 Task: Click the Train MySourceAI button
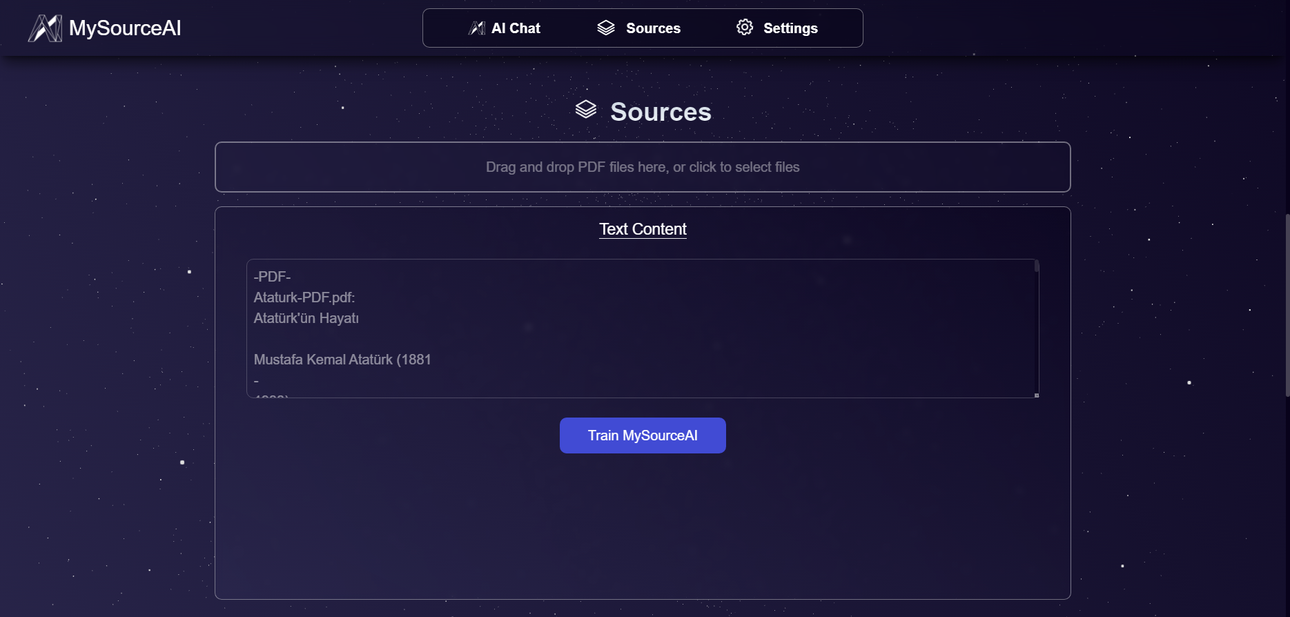point(643,435)
